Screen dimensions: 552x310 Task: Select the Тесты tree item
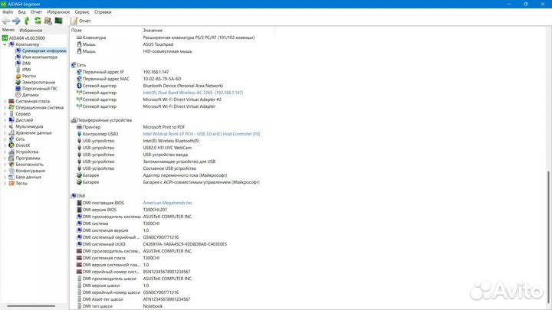pos(21,184)
